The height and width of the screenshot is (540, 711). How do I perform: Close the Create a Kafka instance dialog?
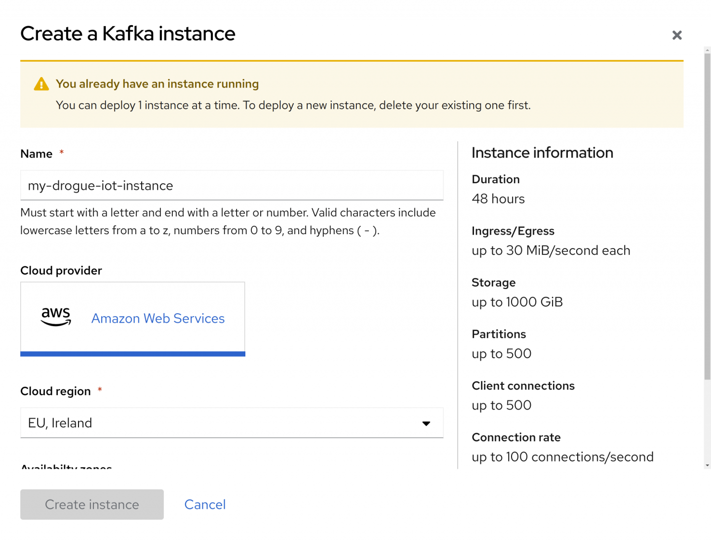pyautogui.click(x=677, y=35)
